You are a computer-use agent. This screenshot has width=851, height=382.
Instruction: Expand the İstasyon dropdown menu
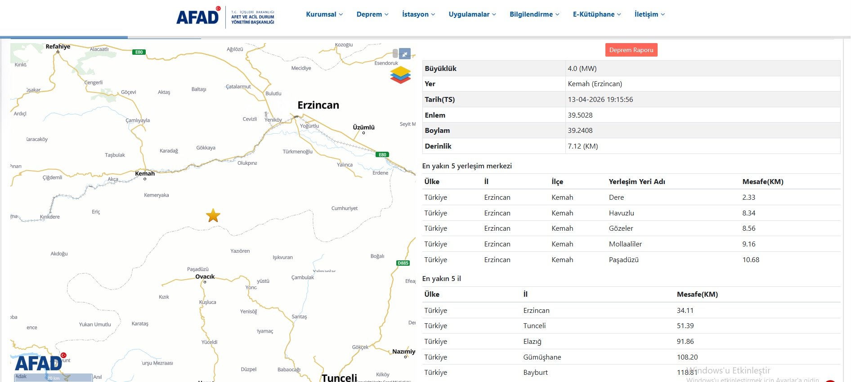pos(418,14)
